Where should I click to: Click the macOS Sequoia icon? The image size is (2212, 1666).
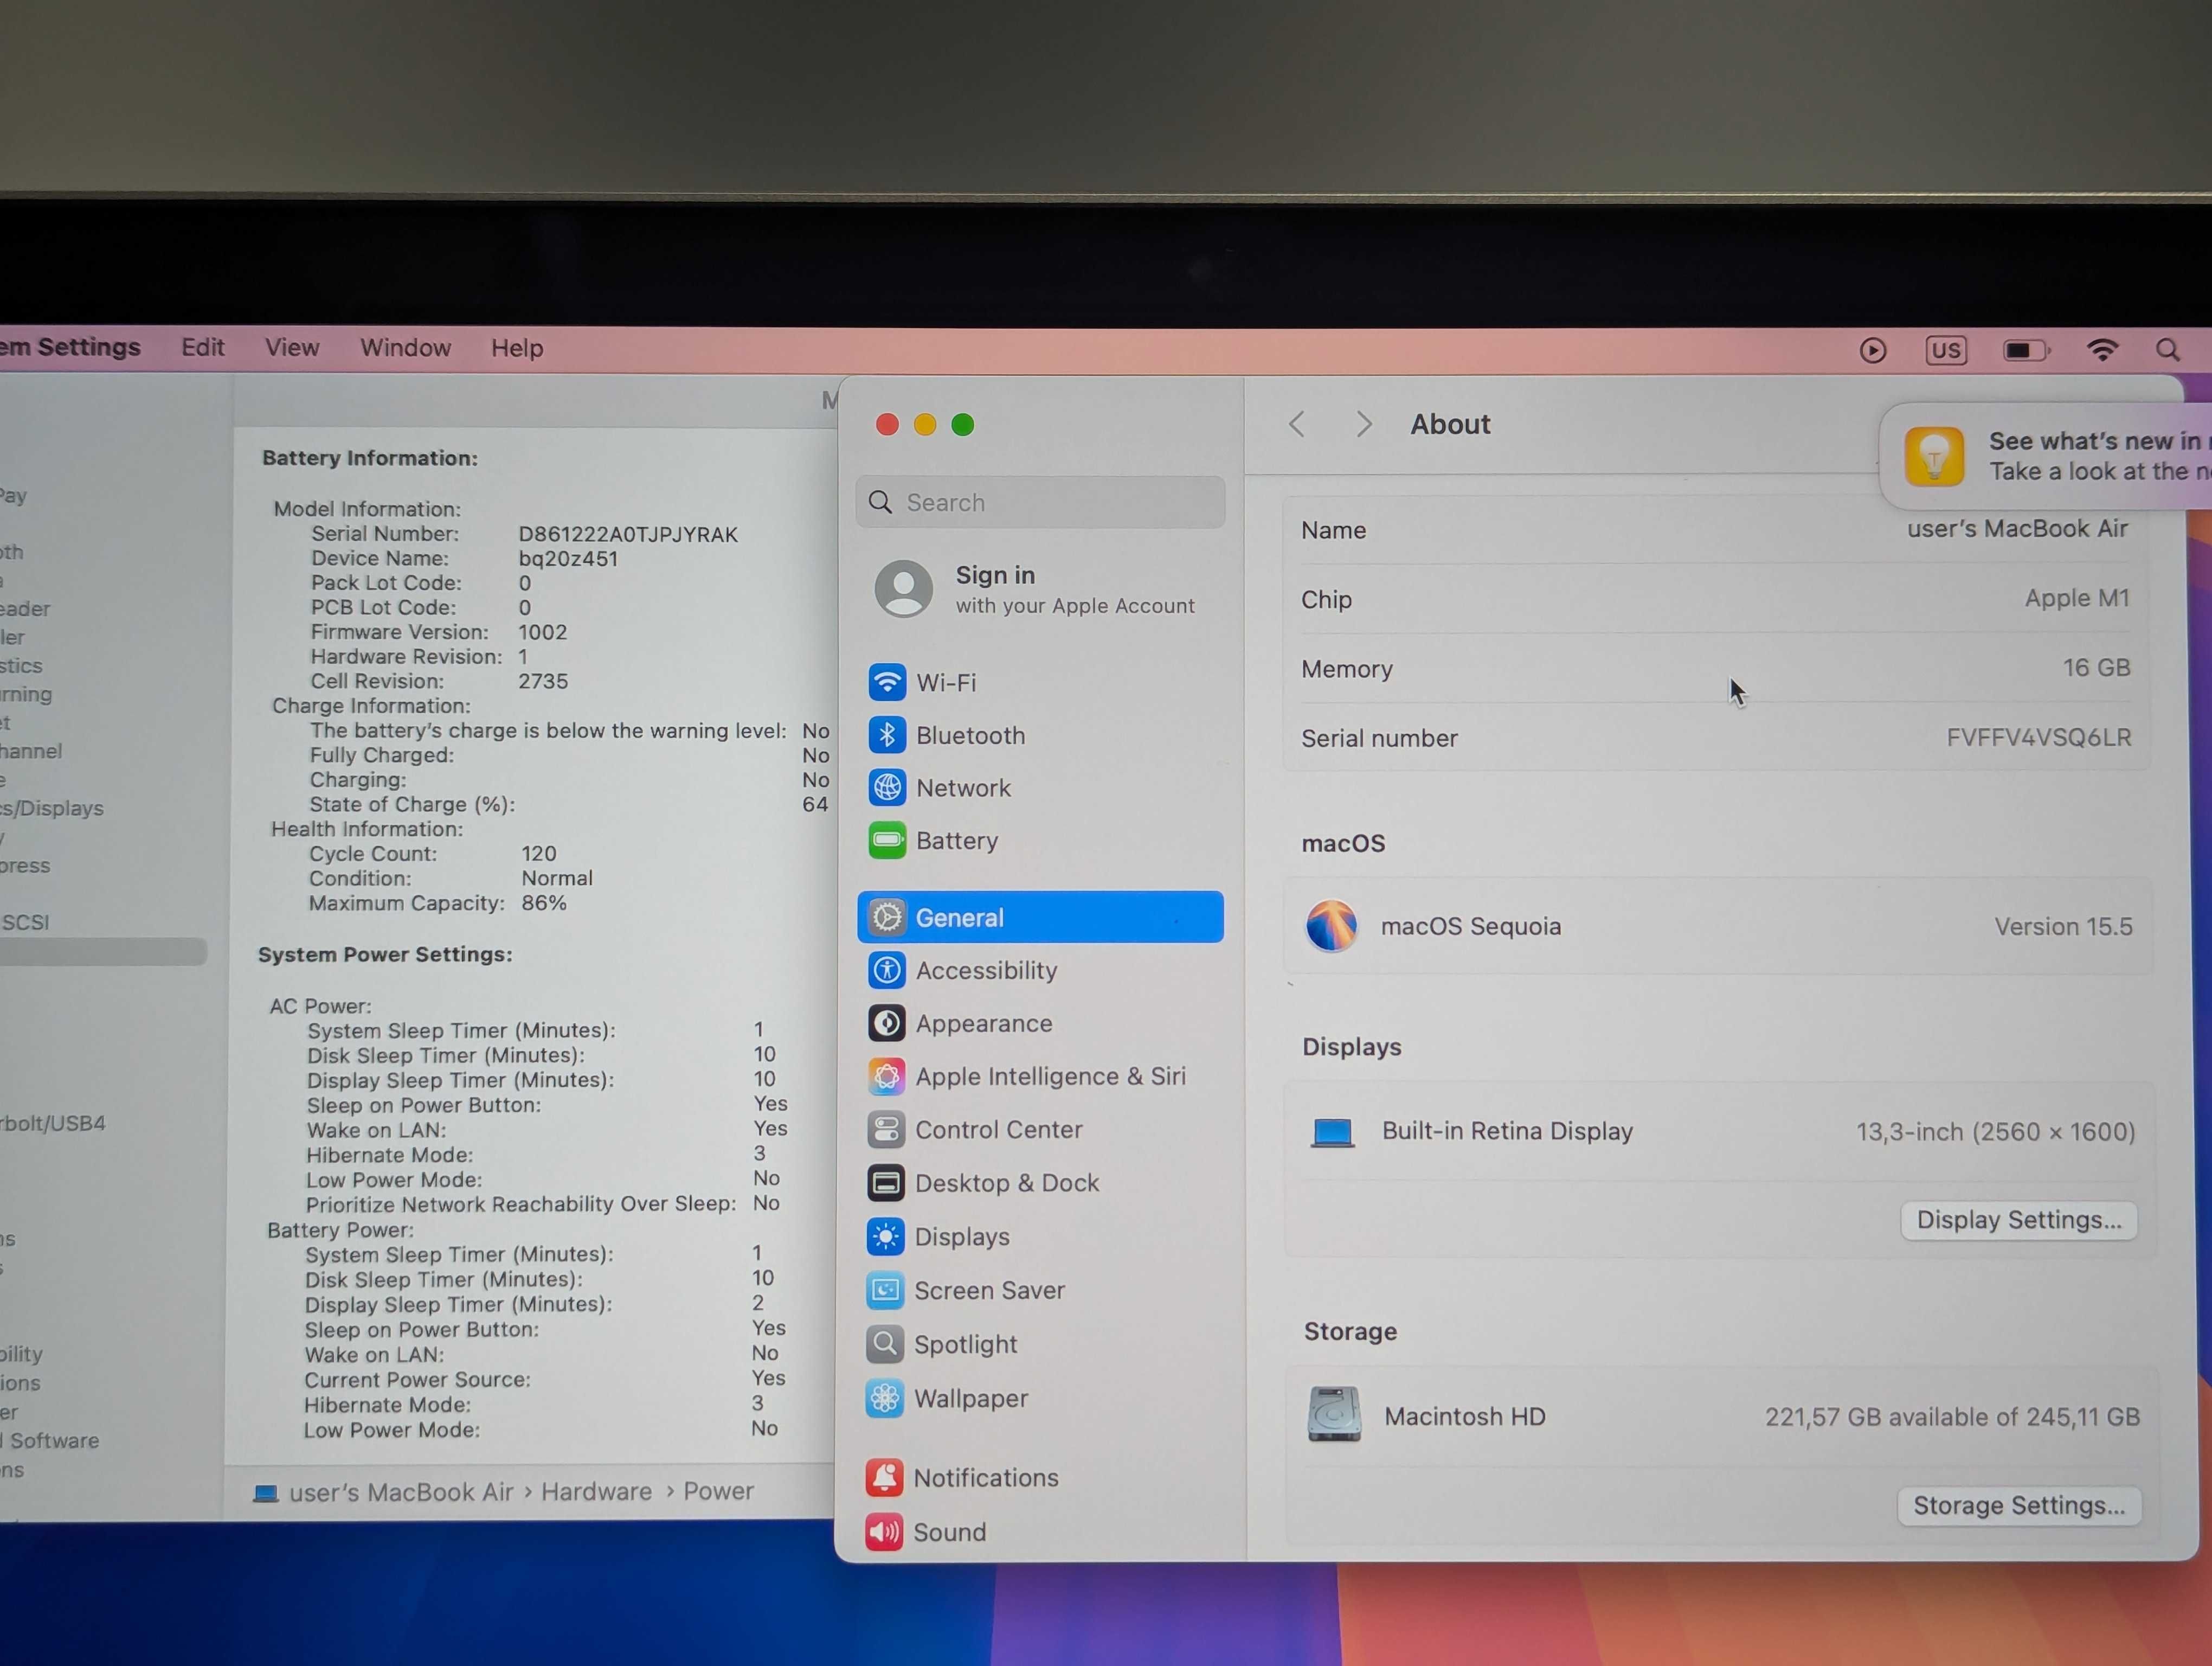1332,926
